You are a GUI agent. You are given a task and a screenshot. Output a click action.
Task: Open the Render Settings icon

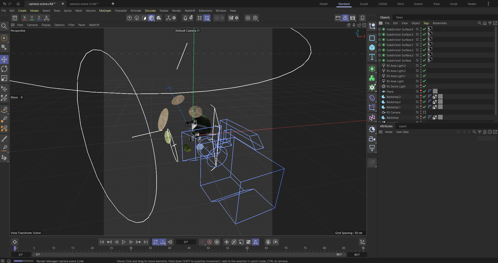click(353, 18)
